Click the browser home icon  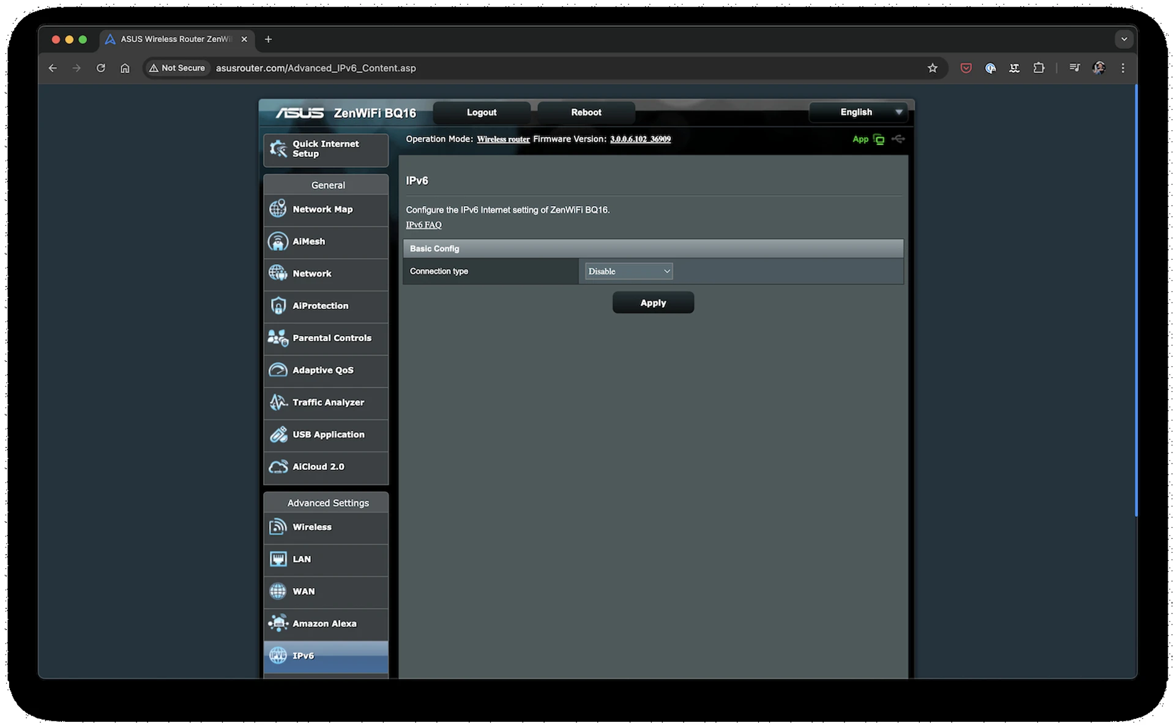125,68
